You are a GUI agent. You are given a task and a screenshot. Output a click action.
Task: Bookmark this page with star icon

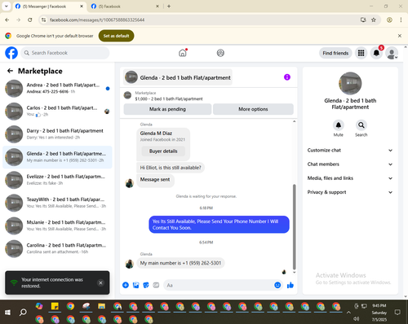point(374,20)
